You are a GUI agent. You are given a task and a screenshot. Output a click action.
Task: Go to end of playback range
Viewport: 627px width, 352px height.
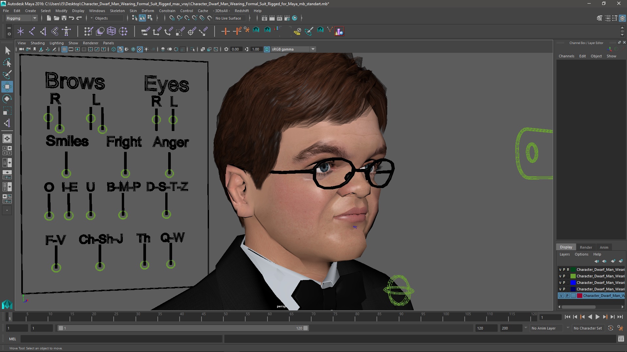tap(620, 317)
